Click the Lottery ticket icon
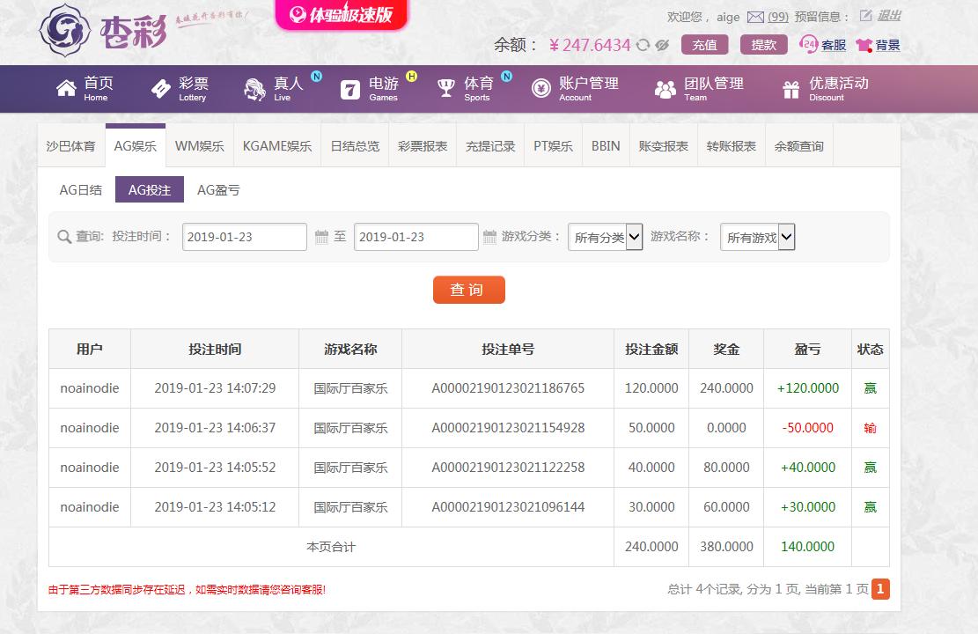 161,89
